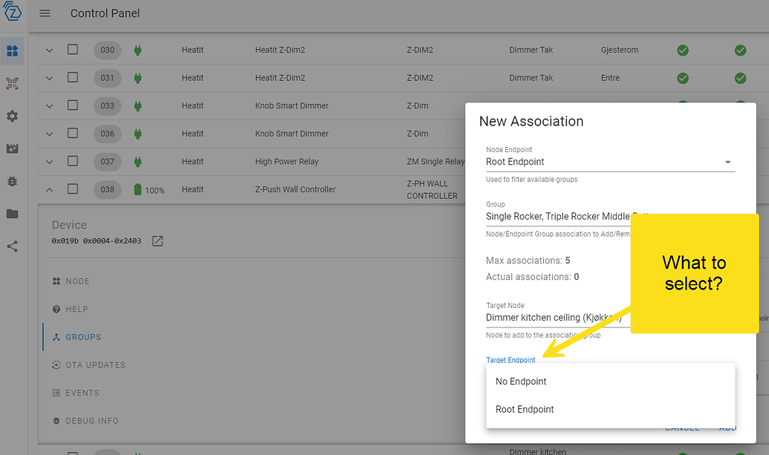Click the CANCEL button
This screenshot has height=455, width=769.
(681, 428)
